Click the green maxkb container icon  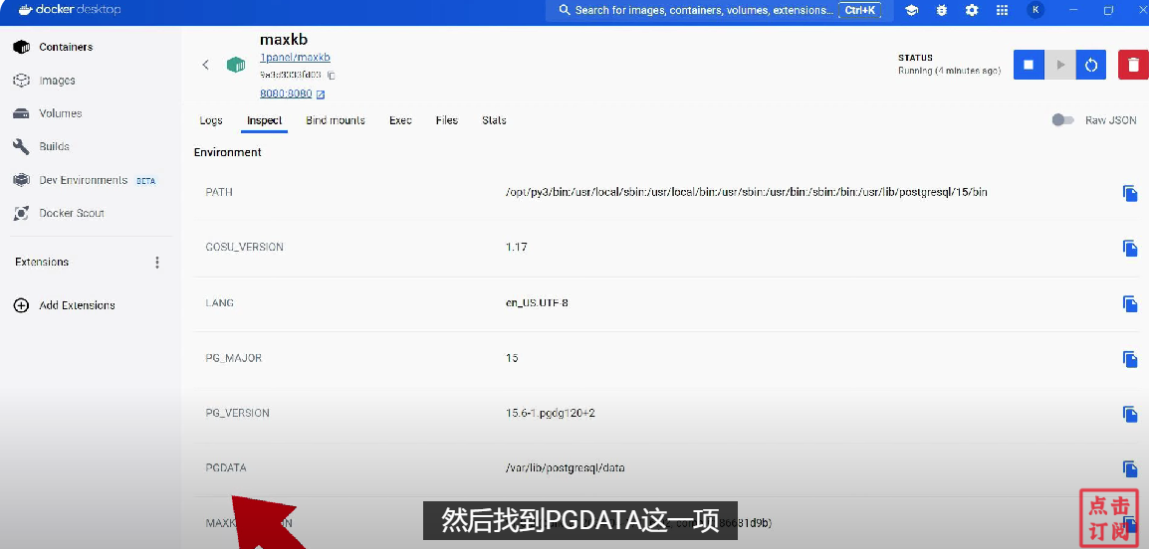click(x=236, y=65)
